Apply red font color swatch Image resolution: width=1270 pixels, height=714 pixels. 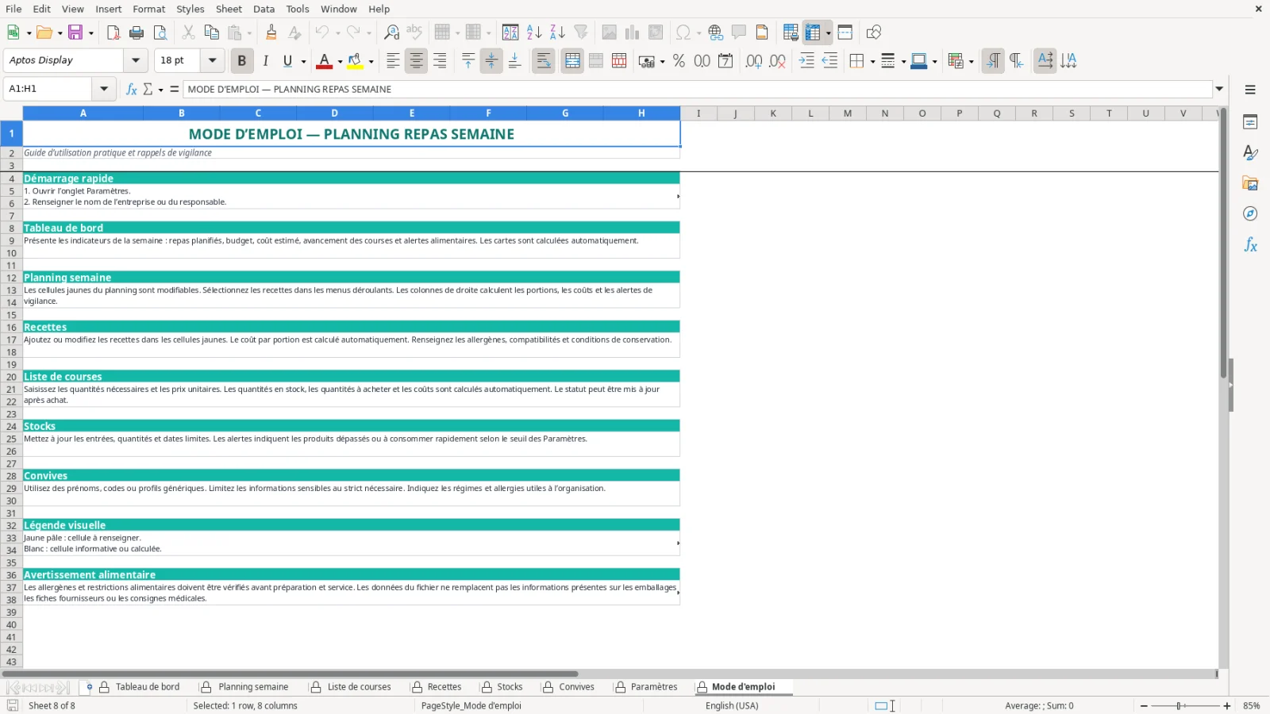click(324, 61)
